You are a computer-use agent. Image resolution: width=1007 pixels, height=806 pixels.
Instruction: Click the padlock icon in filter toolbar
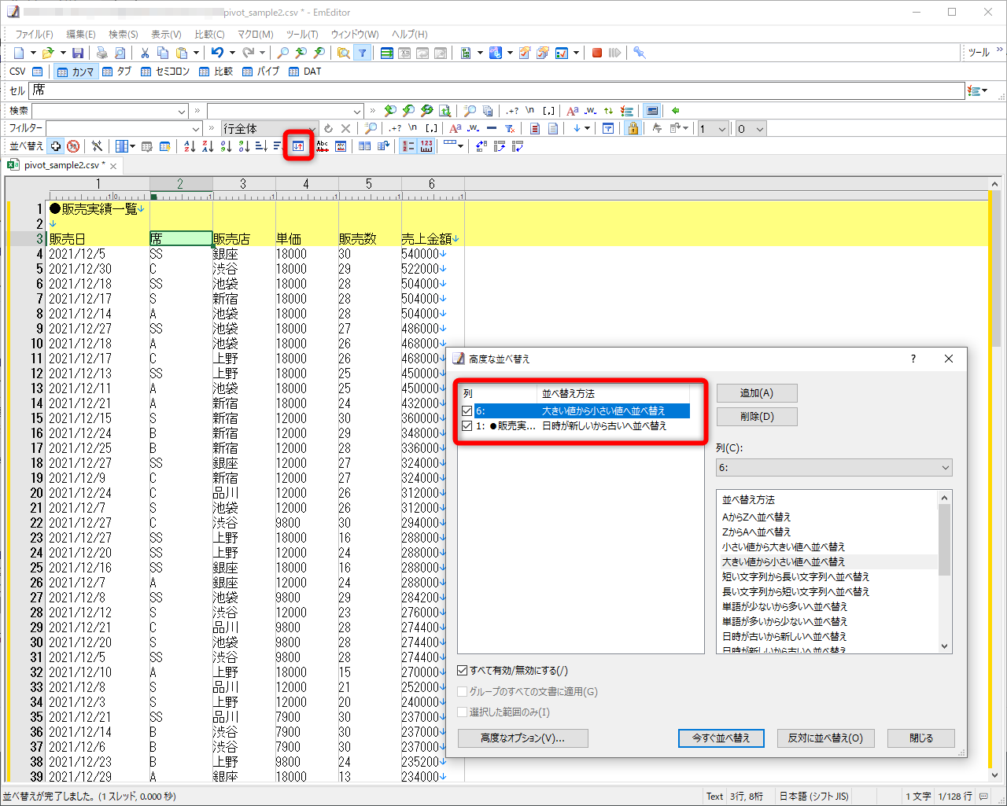point(633,128)
